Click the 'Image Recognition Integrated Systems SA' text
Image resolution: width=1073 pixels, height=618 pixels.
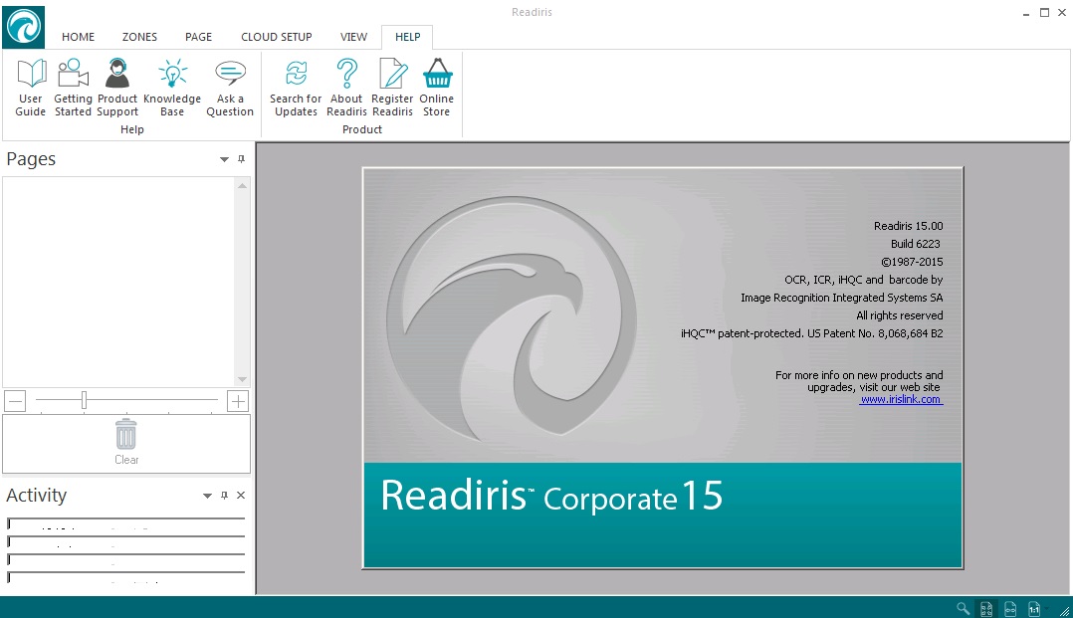pos(842,298)
